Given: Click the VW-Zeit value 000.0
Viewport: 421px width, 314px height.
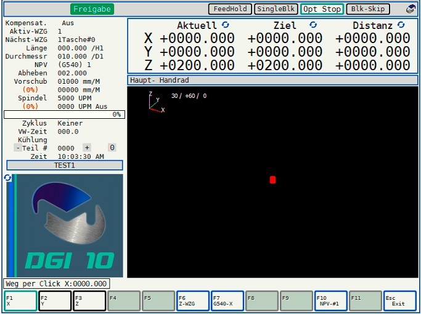Looking at the screenshot, I should 68,132.
